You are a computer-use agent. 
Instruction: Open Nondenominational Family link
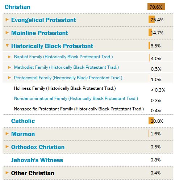click(76, 98)
